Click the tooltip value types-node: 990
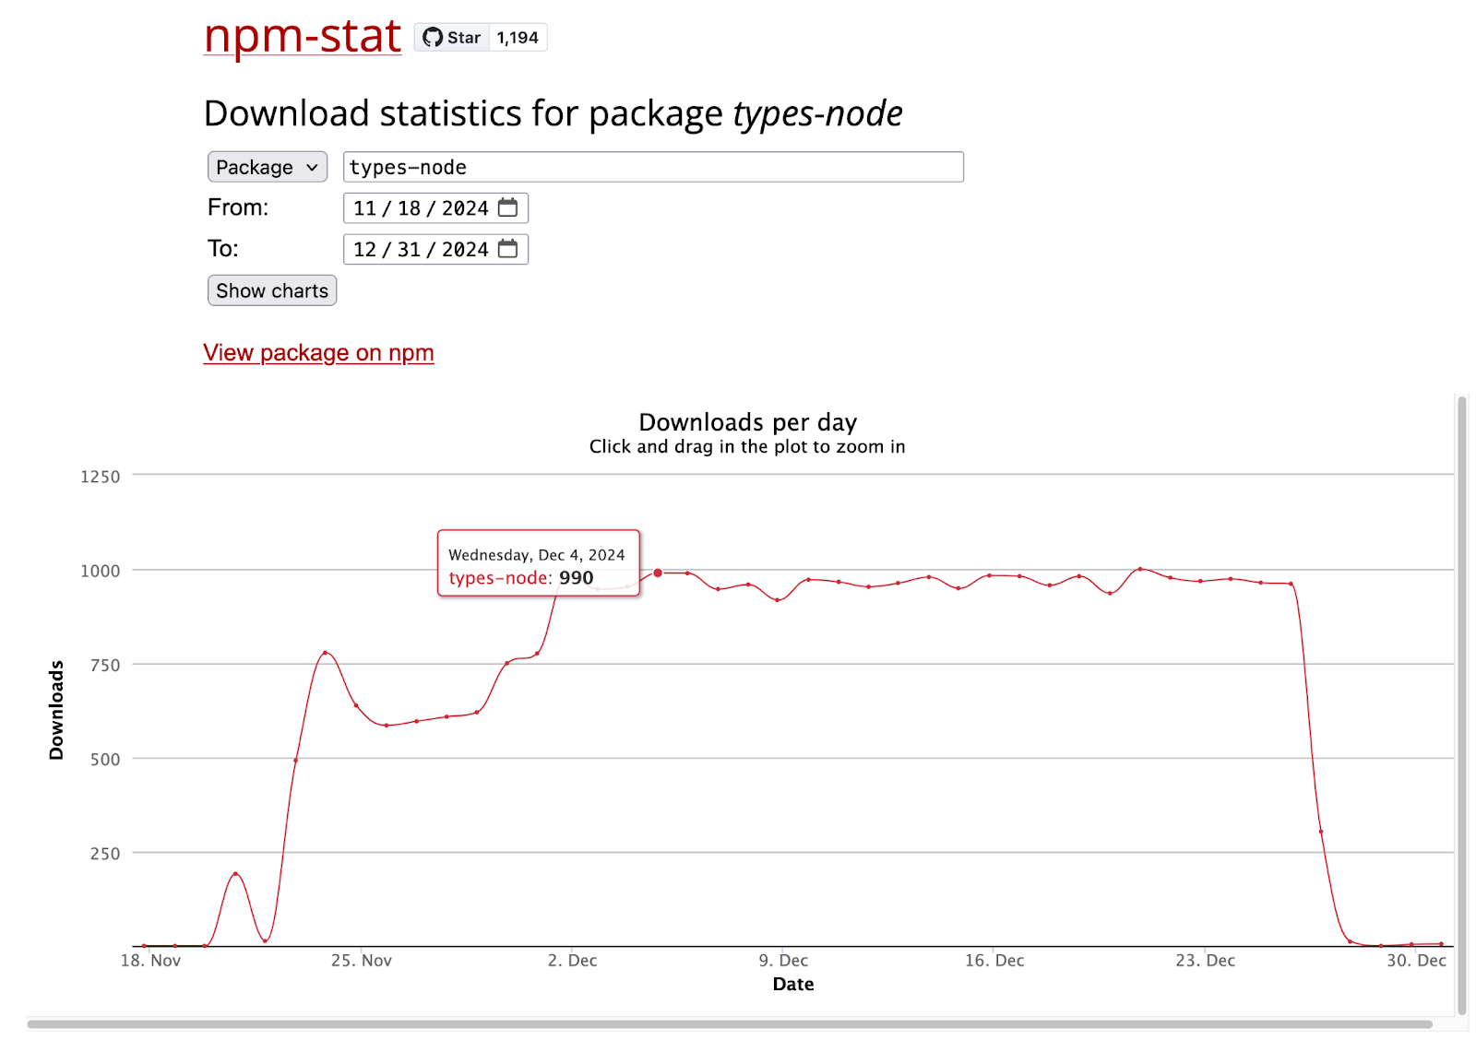Screen dimensions: 1476x1040 [x=521, y=578]
